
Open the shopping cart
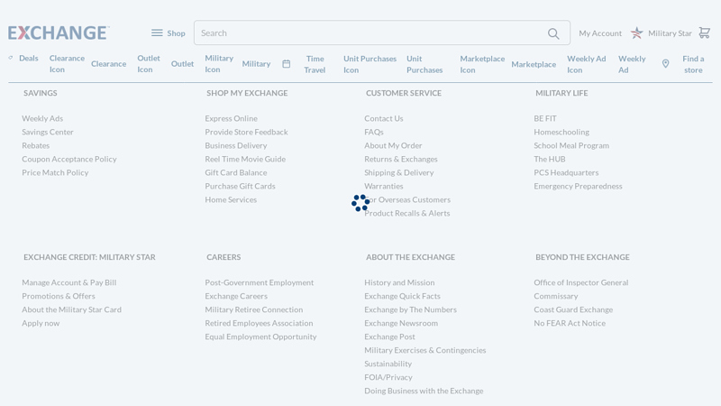(704, 32)
